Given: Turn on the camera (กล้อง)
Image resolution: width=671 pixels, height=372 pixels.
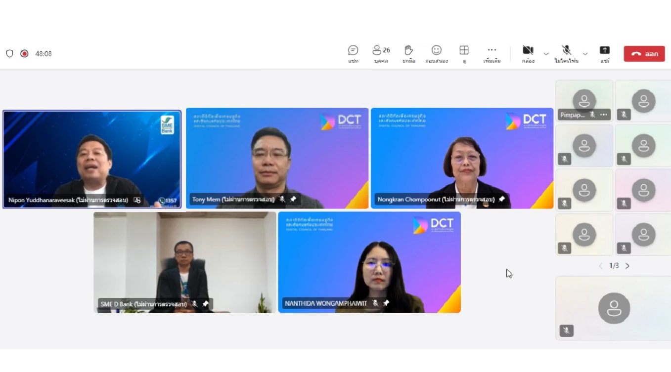Looking at the screenshot, I should coord(528,54).
